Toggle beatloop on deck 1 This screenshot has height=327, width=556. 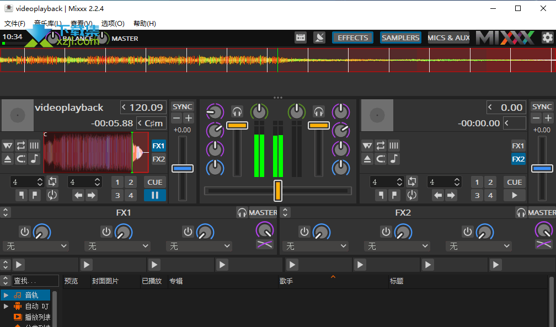pyautogui.click(x=52, y=182)
